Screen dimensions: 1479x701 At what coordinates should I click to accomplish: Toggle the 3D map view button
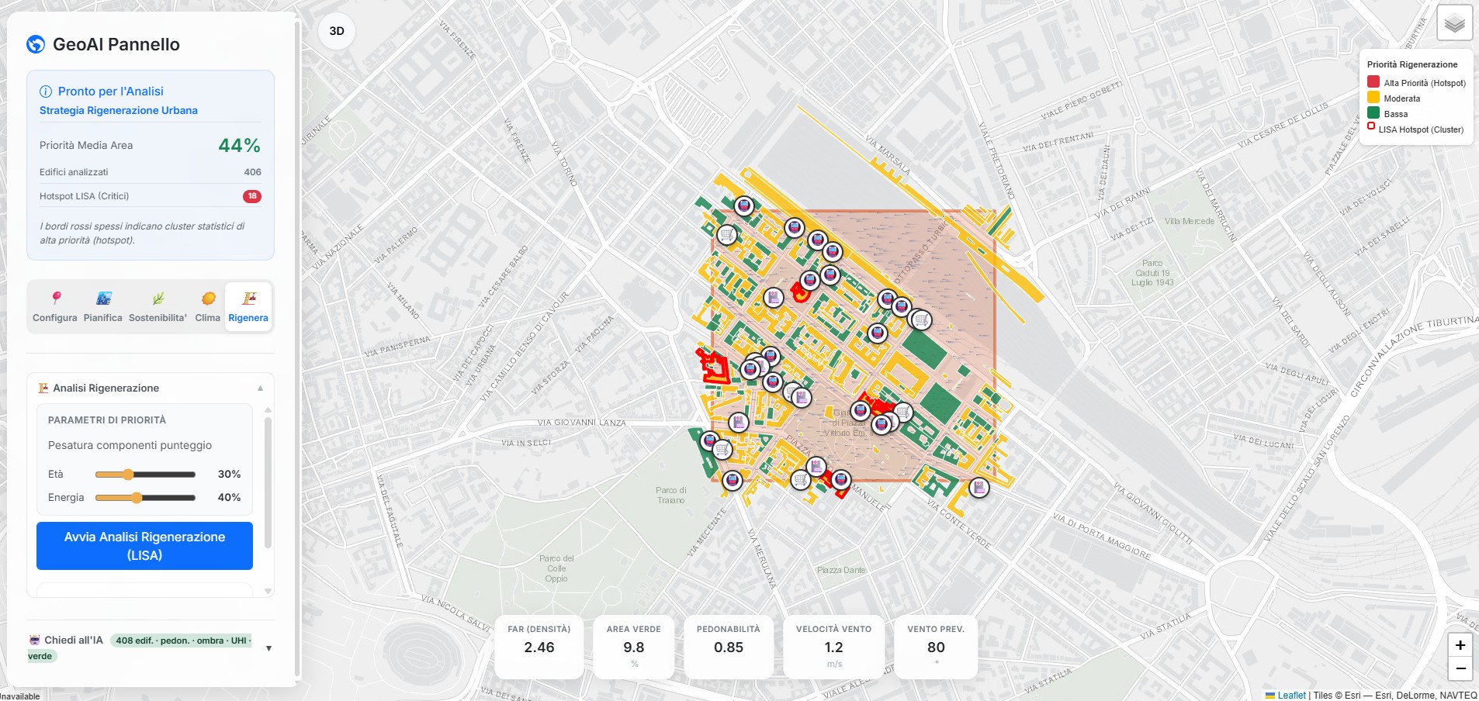click(x=337, y=31)
